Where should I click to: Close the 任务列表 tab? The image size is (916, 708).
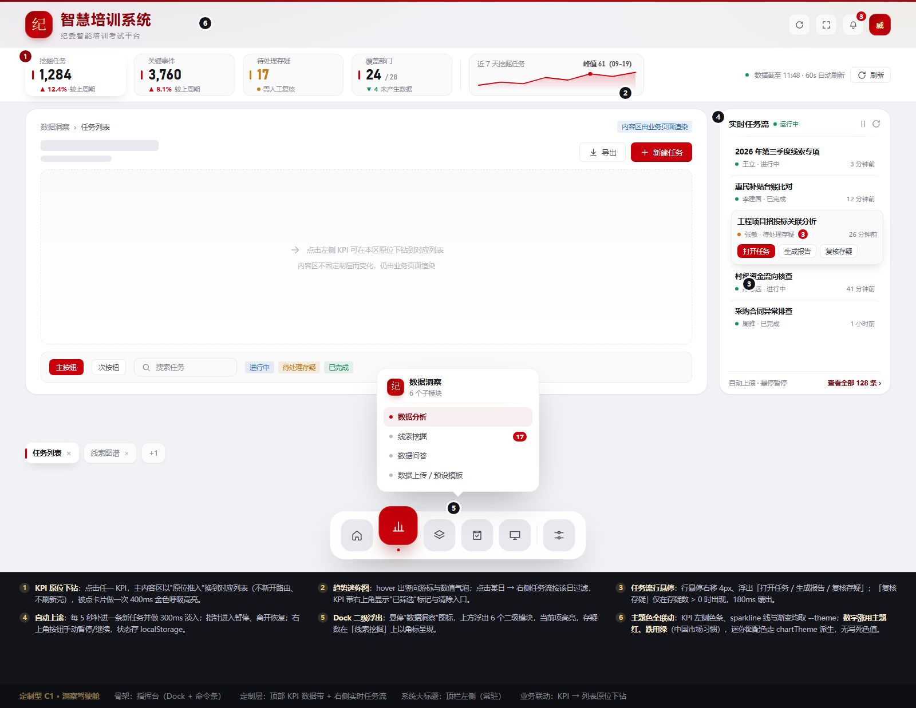pos(69,454)
